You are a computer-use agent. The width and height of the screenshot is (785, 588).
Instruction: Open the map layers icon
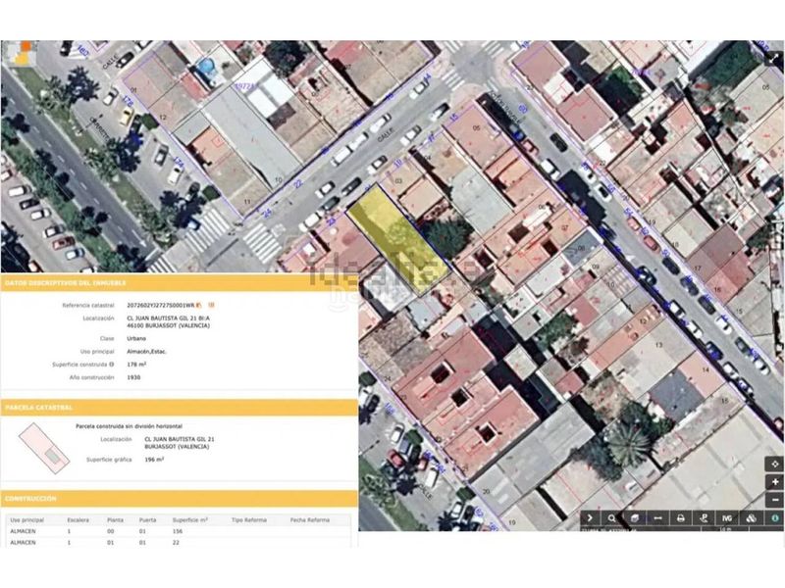(x=751, y=518)
